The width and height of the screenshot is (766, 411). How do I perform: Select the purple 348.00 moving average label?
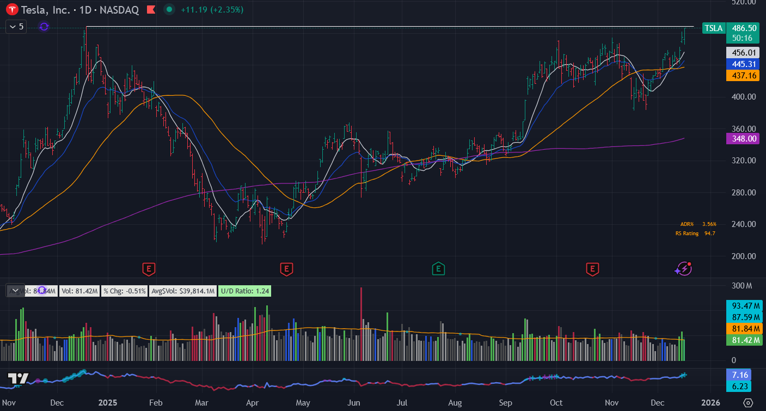coord(743,139)
